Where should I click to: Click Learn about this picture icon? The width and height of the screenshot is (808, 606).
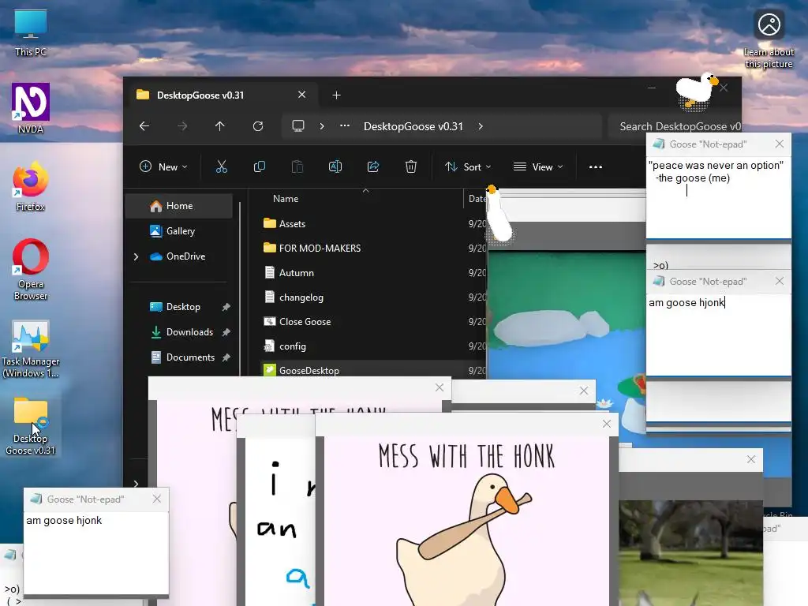pyautogui.click(x=769, y=39)
